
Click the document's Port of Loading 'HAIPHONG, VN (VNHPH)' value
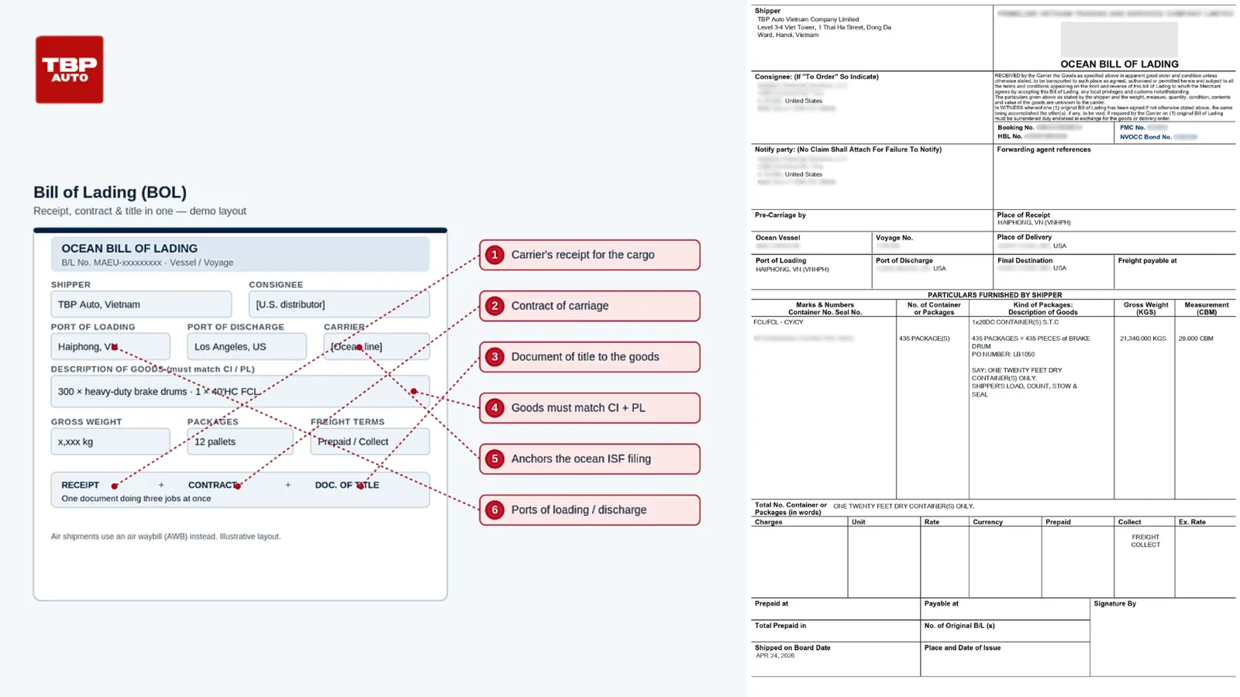pos(792,270)
